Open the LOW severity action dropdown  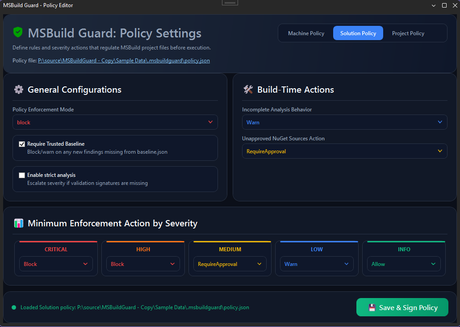(x=317, y=264)
